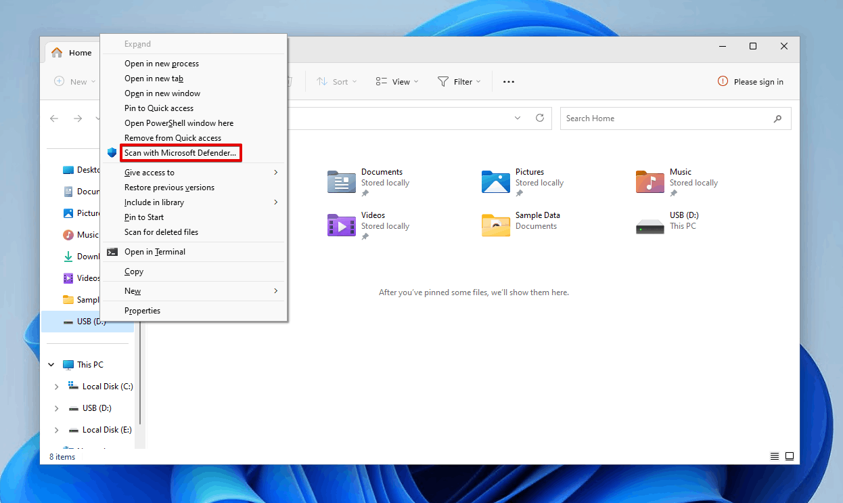Click the Home tab

[x=72, y=53]
